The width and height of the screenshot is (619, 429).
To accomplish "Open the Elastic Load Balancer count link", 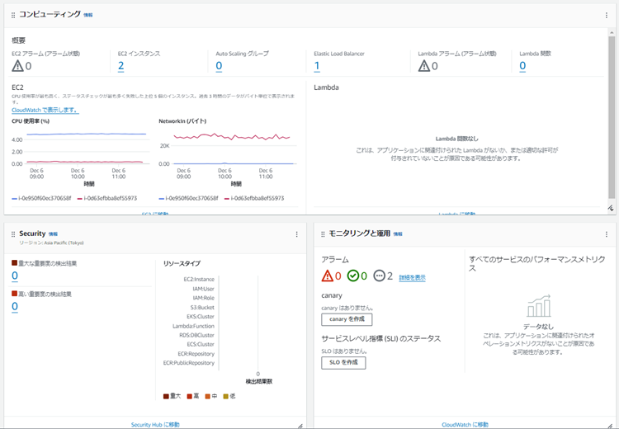I will [x=317, y=67].
